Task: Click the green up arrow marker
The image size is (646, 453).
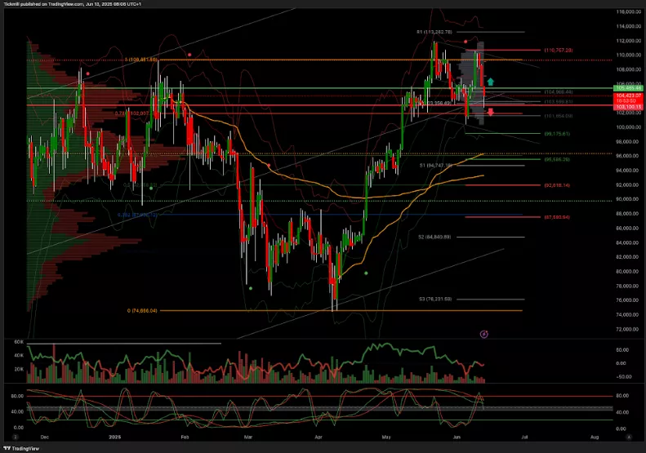Action: tap(490, 81)
